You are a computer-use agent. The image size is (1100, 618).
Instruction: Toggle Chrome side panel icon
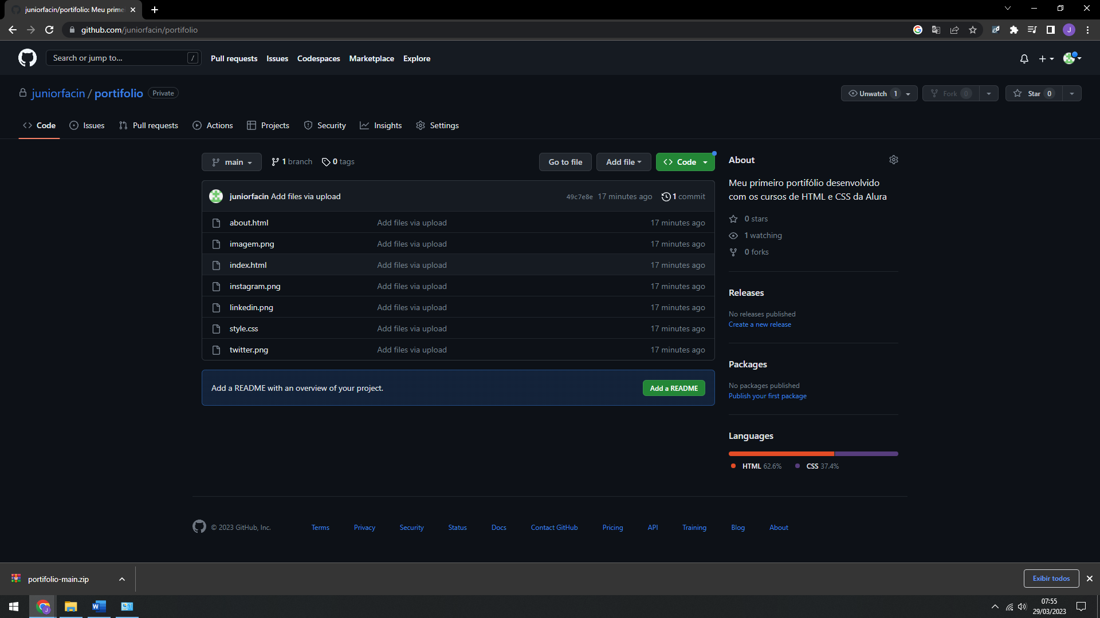(1051, 30)
